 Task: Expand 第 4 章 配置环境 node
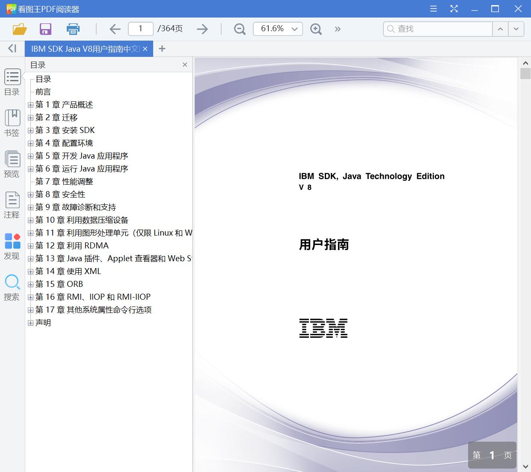[30, 143]
